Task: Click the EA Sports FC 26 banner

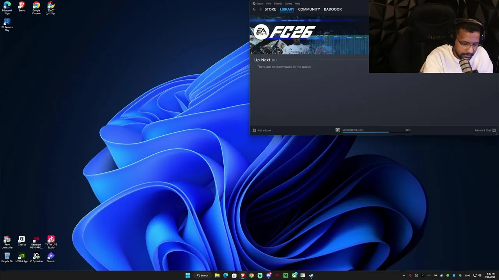Action: [x=309, y=35]
